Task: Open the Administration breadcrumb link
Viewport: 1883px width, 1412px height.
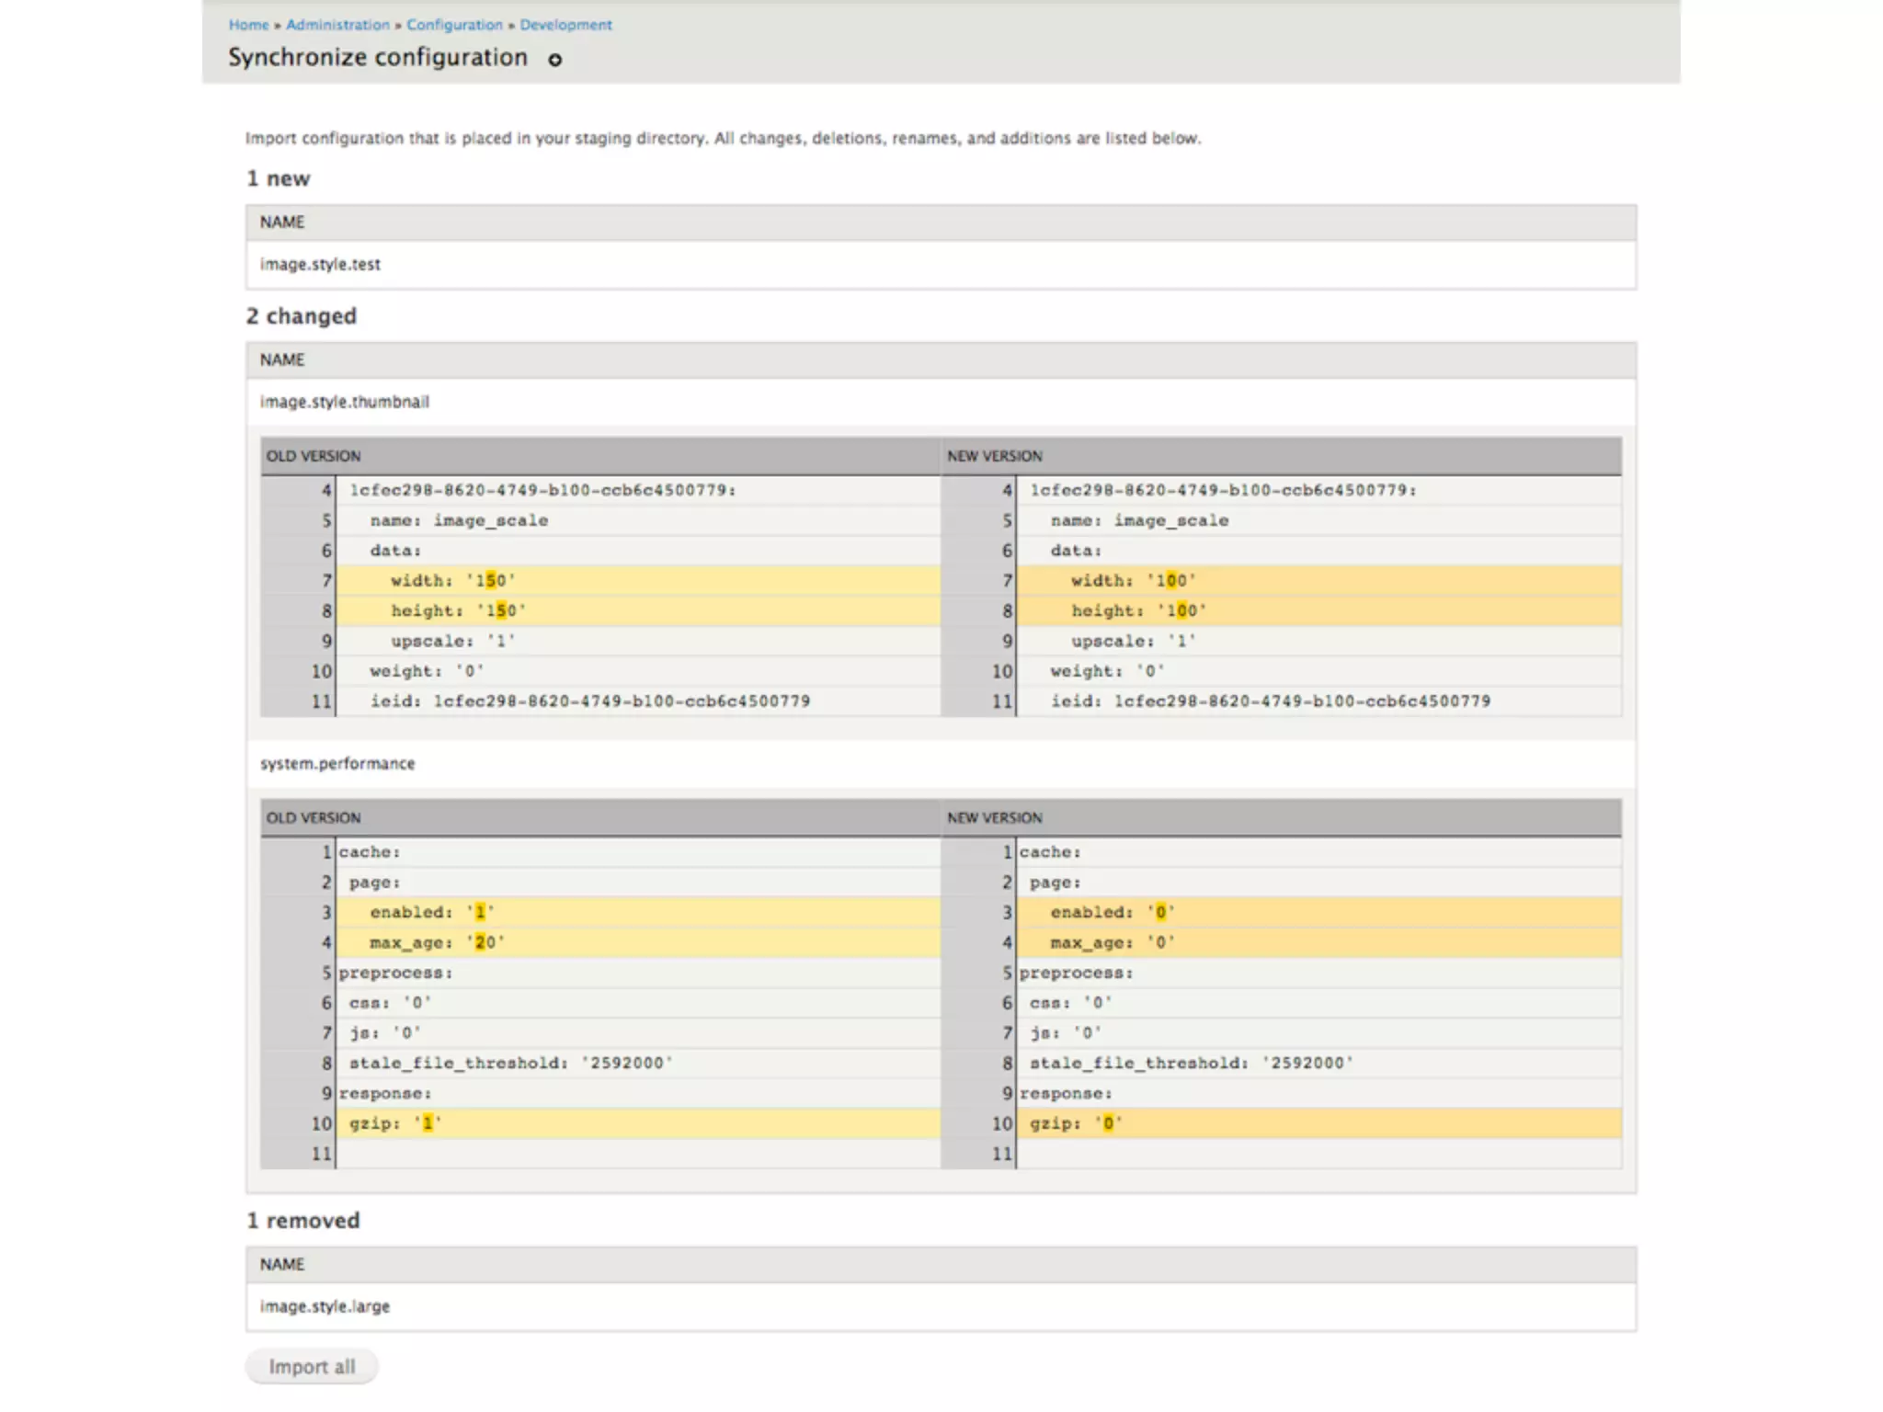Action: [x=337, y=25]
